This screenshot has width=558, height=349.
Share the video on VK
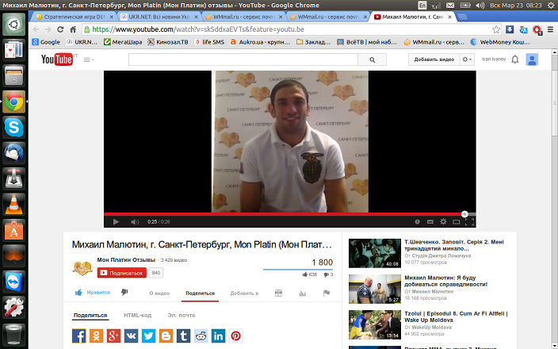pos(131,336)
